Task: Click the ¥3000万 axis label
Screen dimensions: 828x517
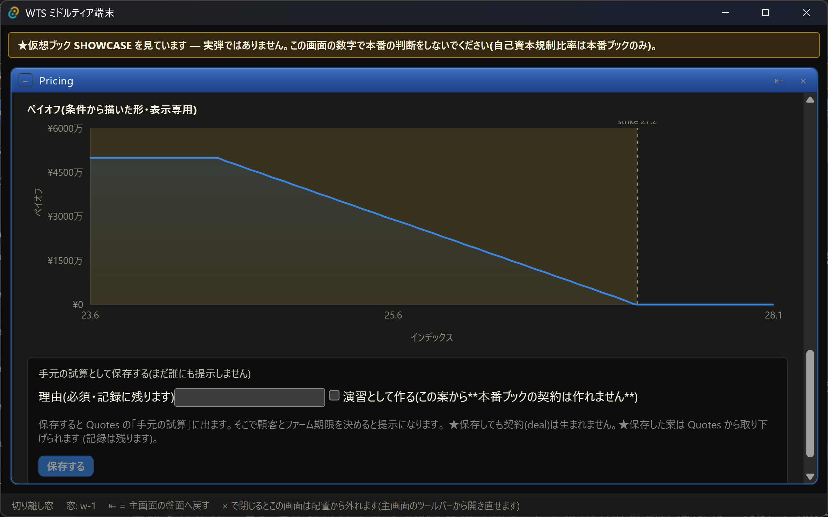Action: click(x=65, y=216)
